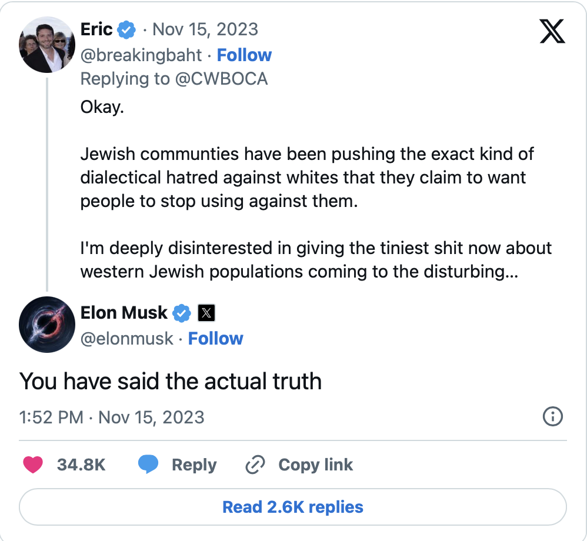Click the Nov 15, 2023 date beside Eric
This screenshot has width=587, height=541.
click(205, 29)
